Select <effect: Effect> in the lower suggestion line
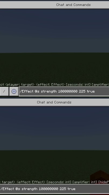Screen dimensions: 109x195 pyautogui.click(x=31, y=182)
